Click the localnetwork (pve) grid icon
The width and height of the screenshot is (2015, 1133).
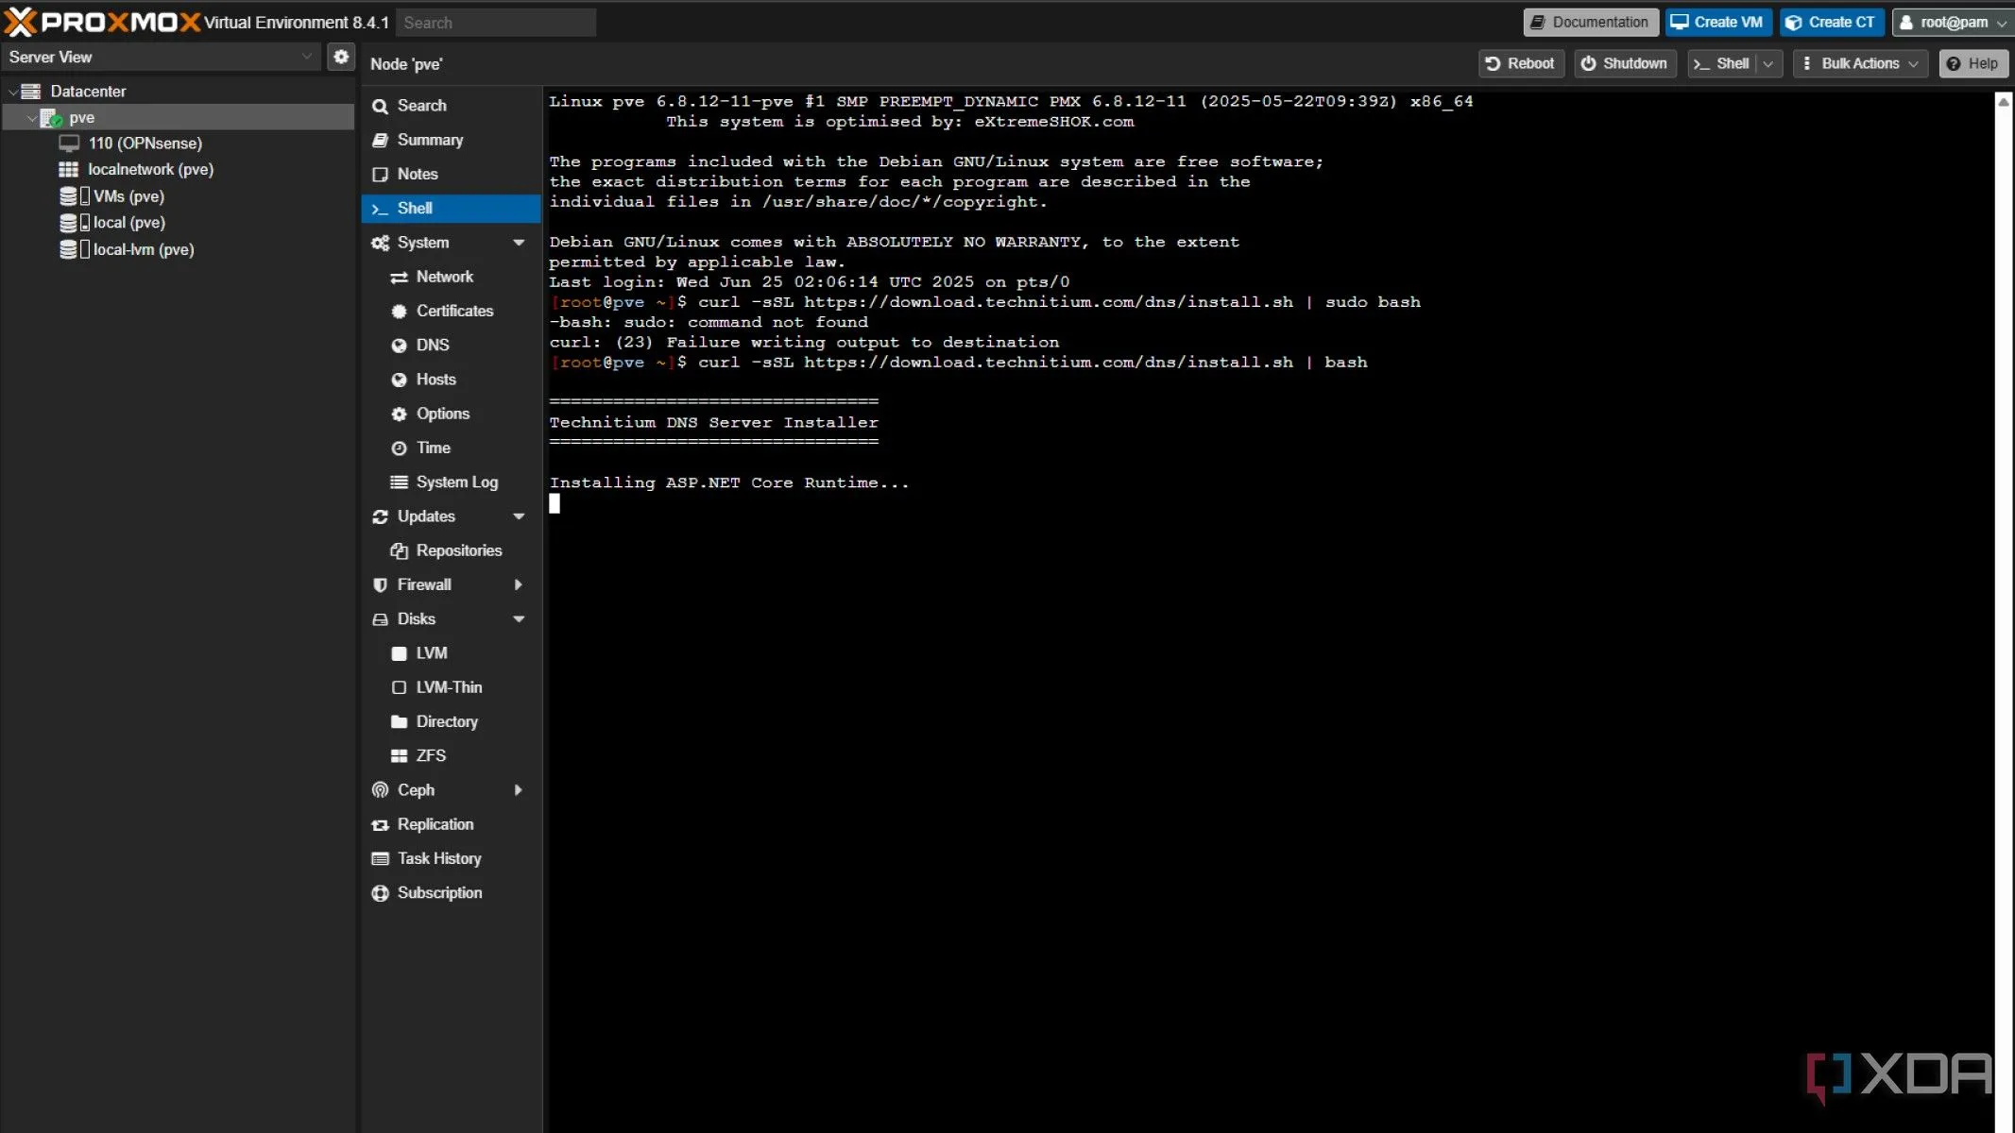pyautogui.click(x=69, y=170)
